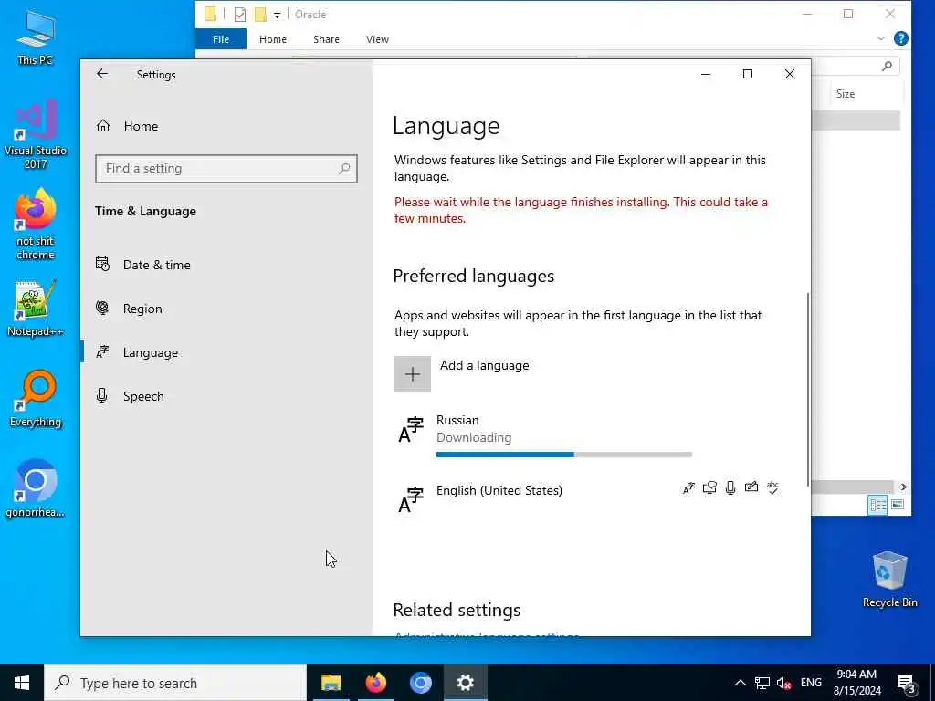935x701 pixels.
Task: Click the Properties checkmark in Explorer quick access toolbar
Action: tap(240, 15)
